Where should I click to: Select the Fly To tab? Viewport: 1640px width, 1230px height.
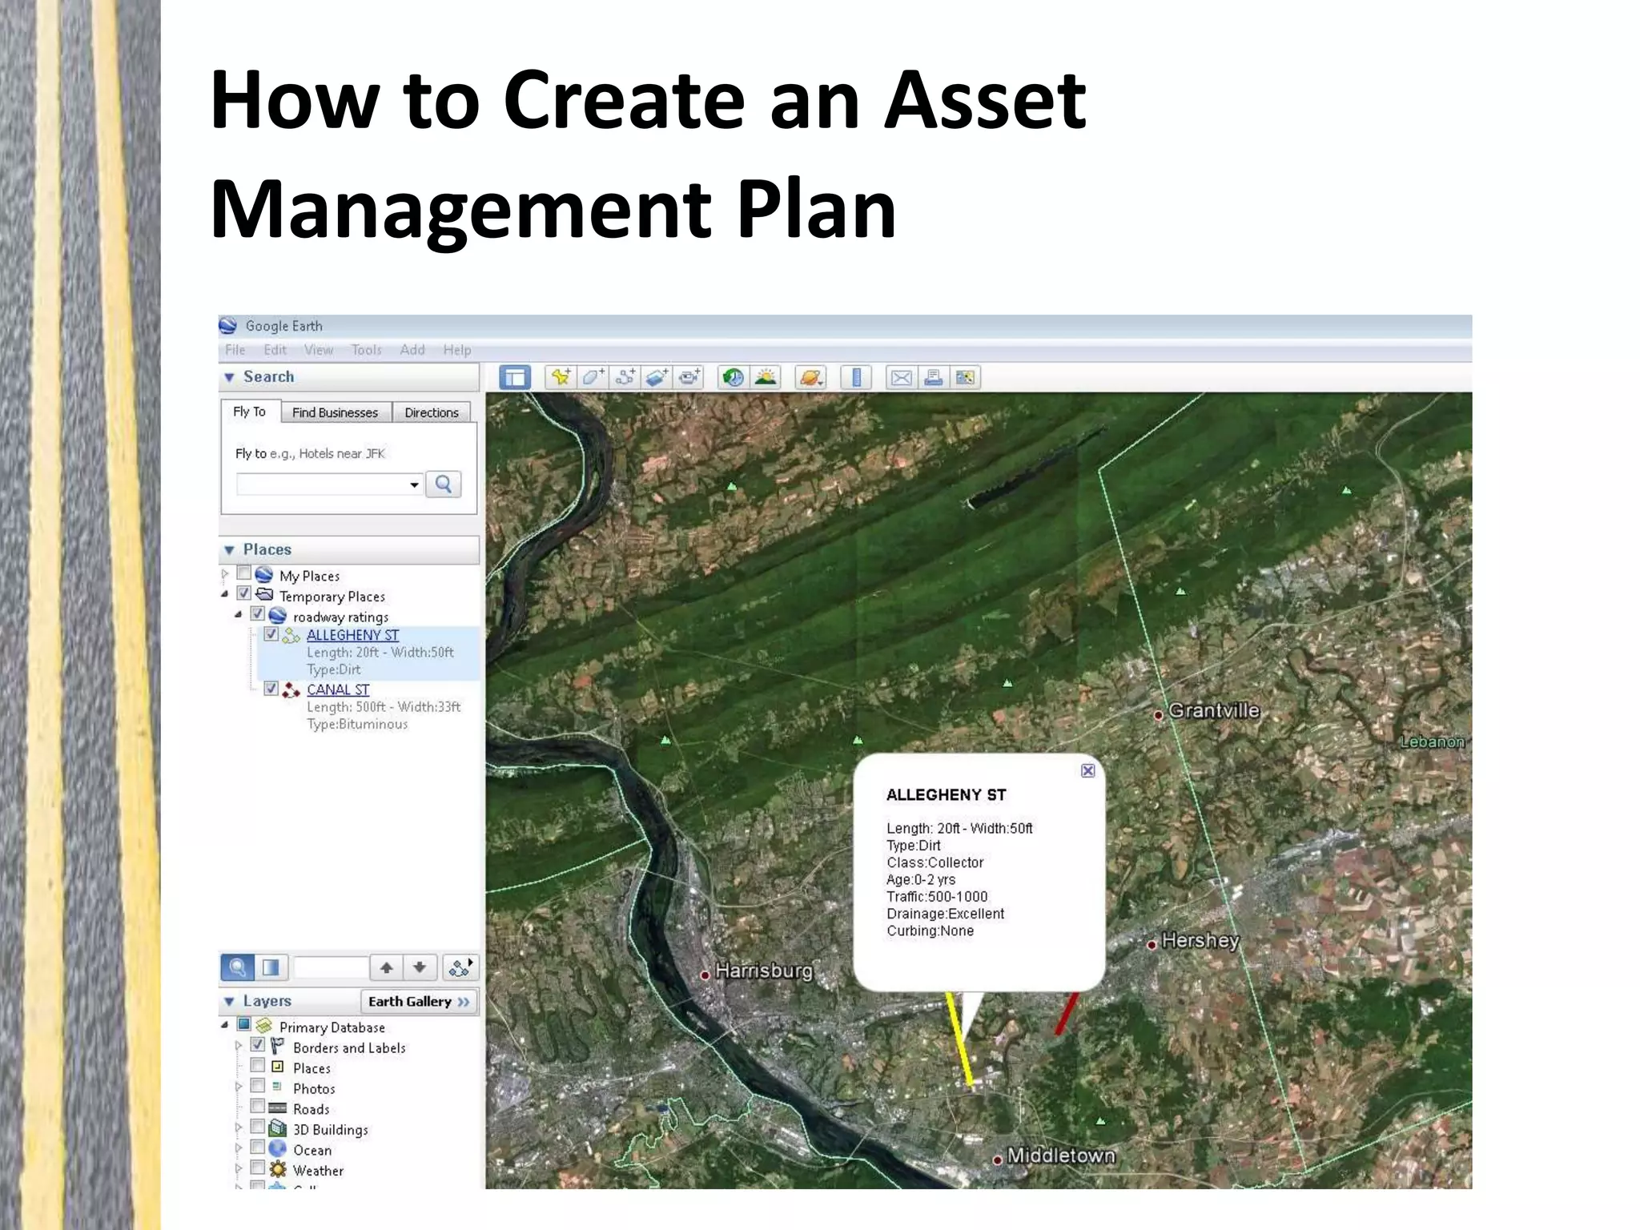click(249, 412)
